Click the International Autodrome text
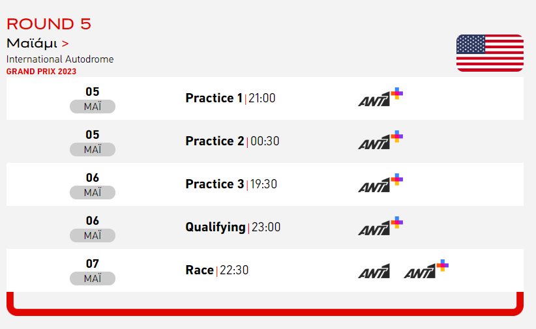Screen dimensions: 536x329 [x=60, y=59]
